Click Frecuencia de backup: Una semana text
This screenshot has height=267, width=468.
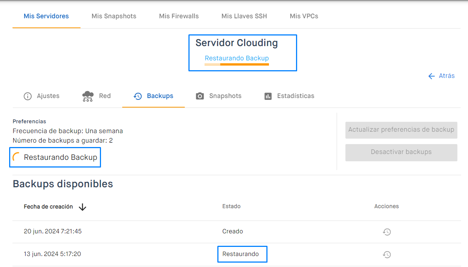pyautogui.click(x=68, y=131)
